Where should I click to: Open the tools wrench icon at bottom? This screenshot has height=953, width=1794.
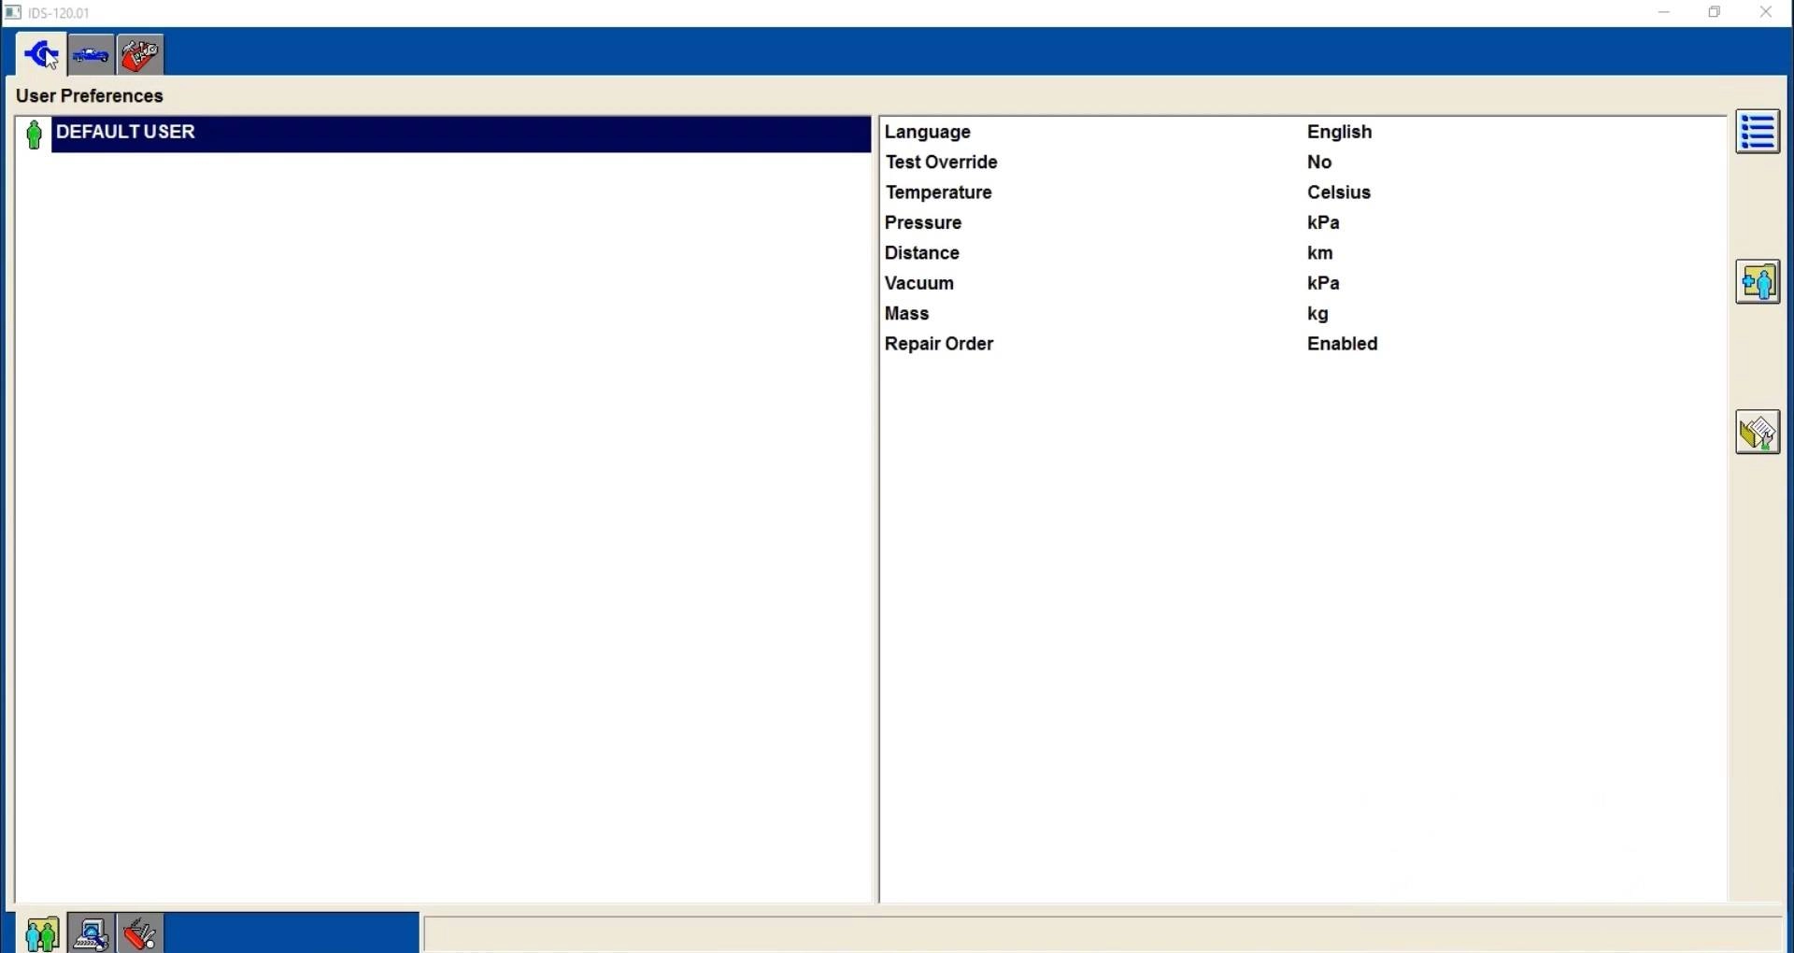click(x=140, y=933)
